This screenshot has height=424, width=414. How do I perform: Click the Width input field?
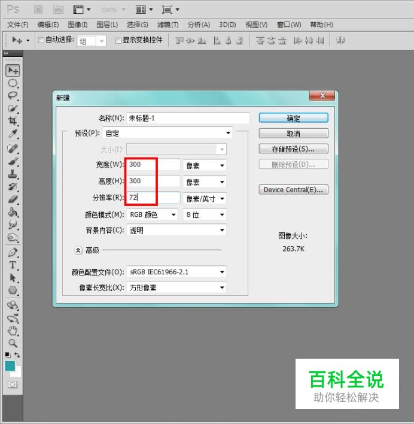pos(153,165)
